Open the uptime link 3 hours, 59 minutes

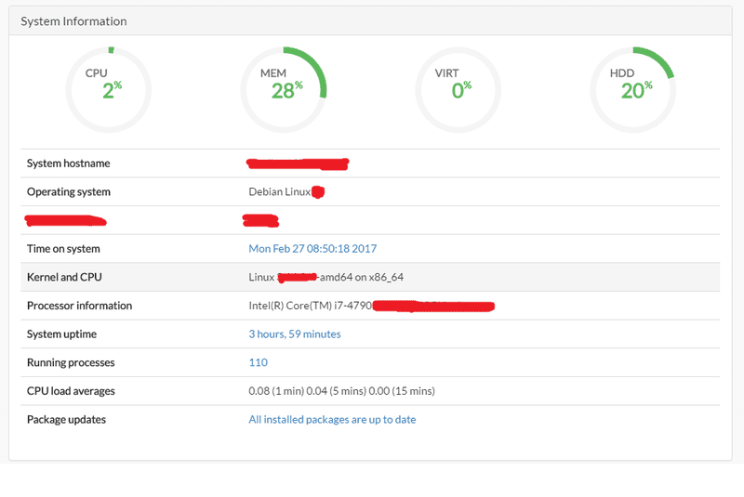pyautogui.click(x=295, y=334)
